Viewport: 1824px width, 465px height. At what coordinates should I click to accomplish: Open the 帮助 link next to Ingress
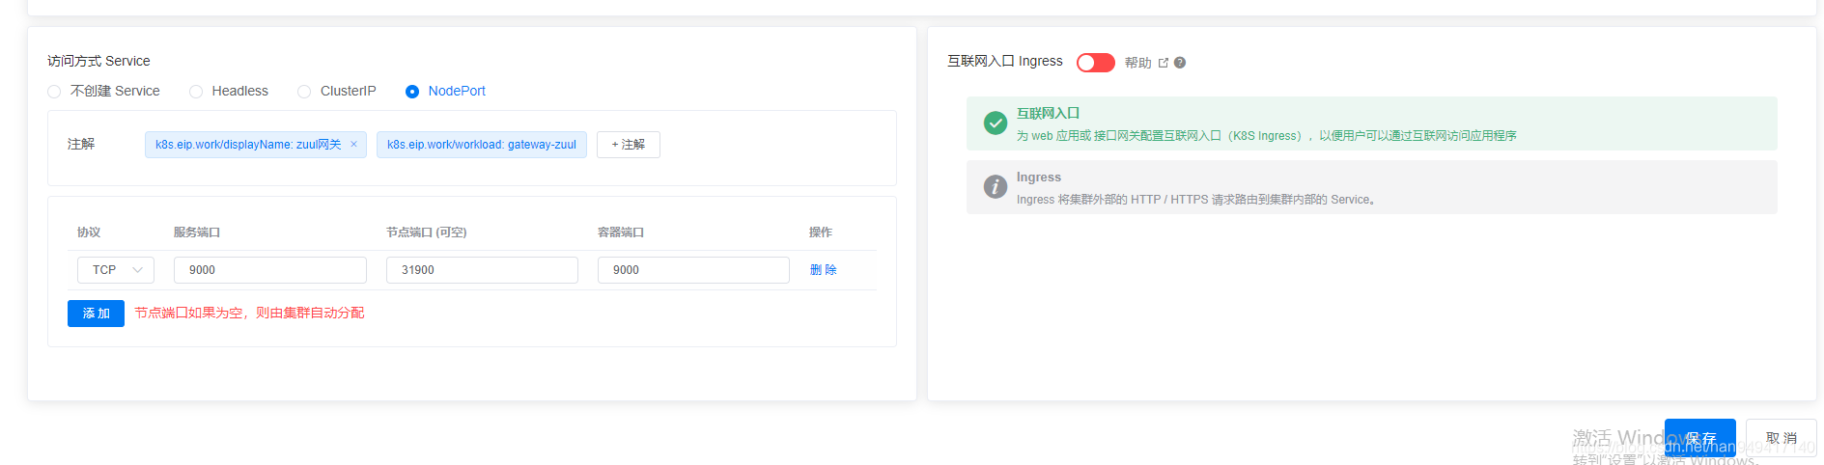[x=1137, y=63]
